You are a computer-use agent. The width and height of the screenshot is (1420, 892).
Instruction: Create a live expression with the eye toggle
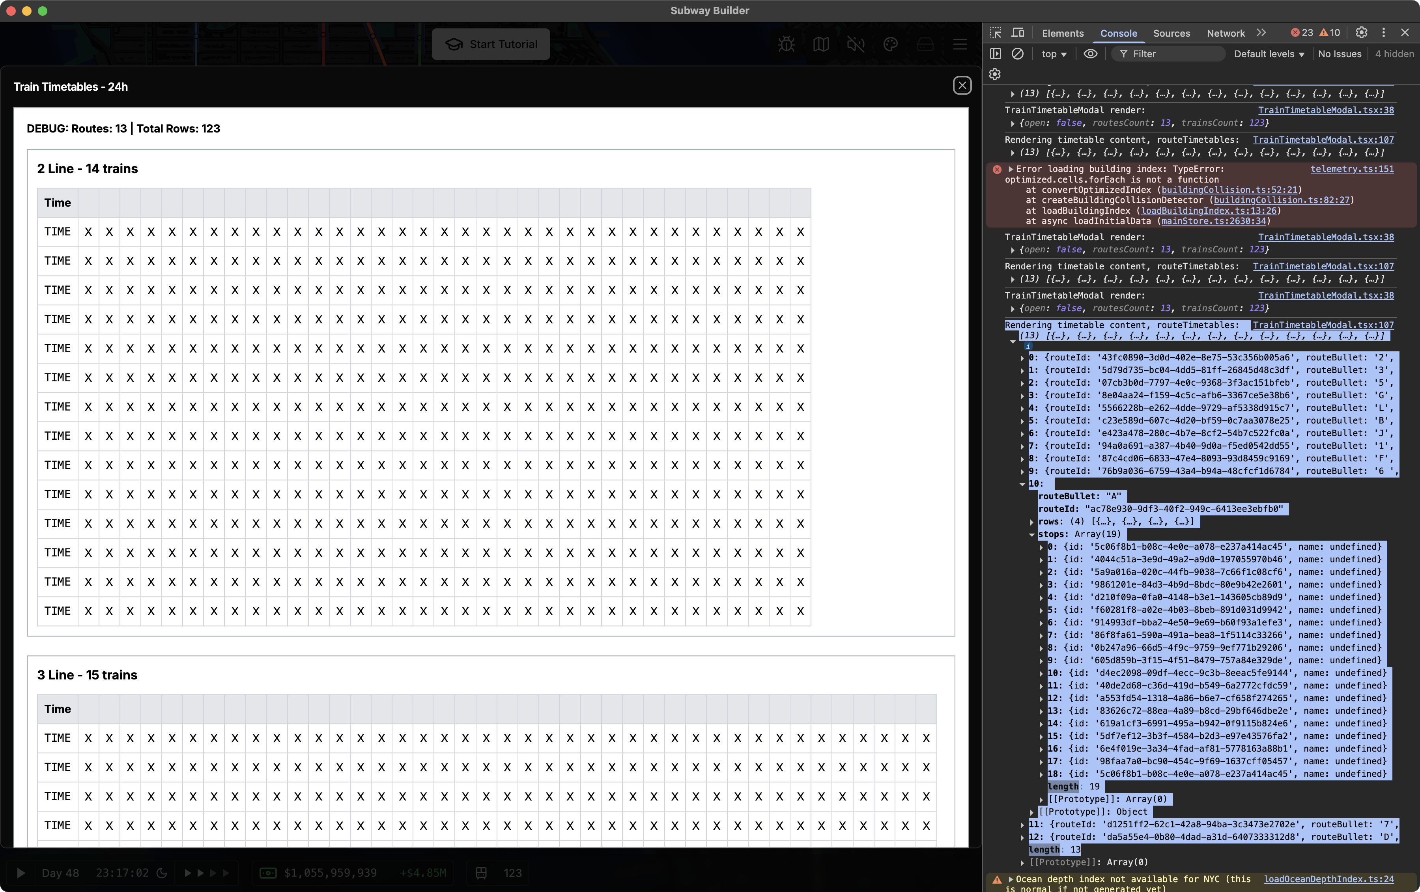(x=1090, y=54)
